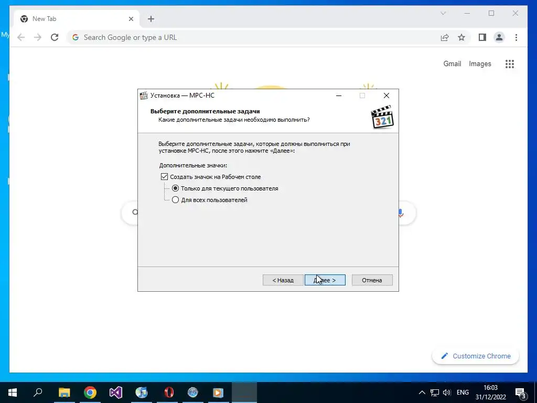This screenshot has width=537, height=403.
Task: Click the Назад back button
Action: 283,280
